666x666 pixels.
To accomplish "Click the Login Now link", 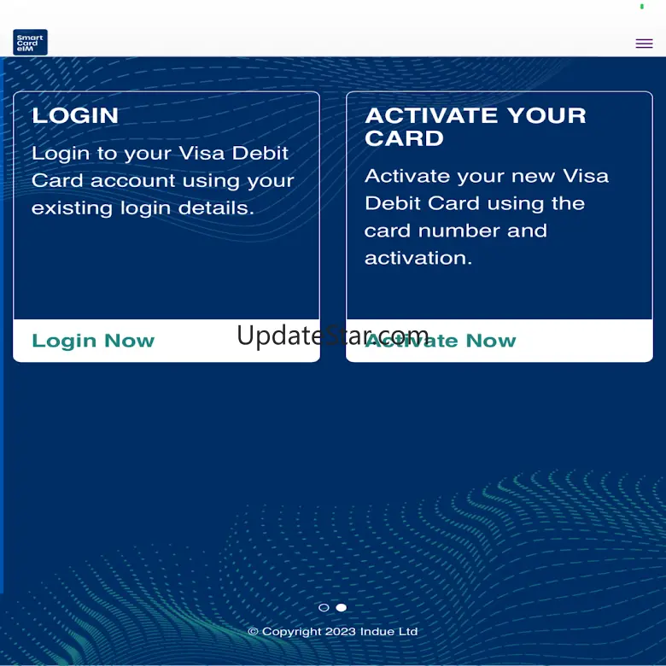I will (93, 341).
